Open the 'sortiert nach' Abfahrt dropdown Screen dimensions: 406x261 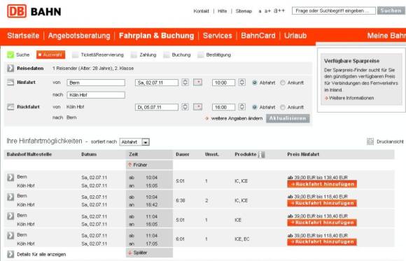[134, 142]
